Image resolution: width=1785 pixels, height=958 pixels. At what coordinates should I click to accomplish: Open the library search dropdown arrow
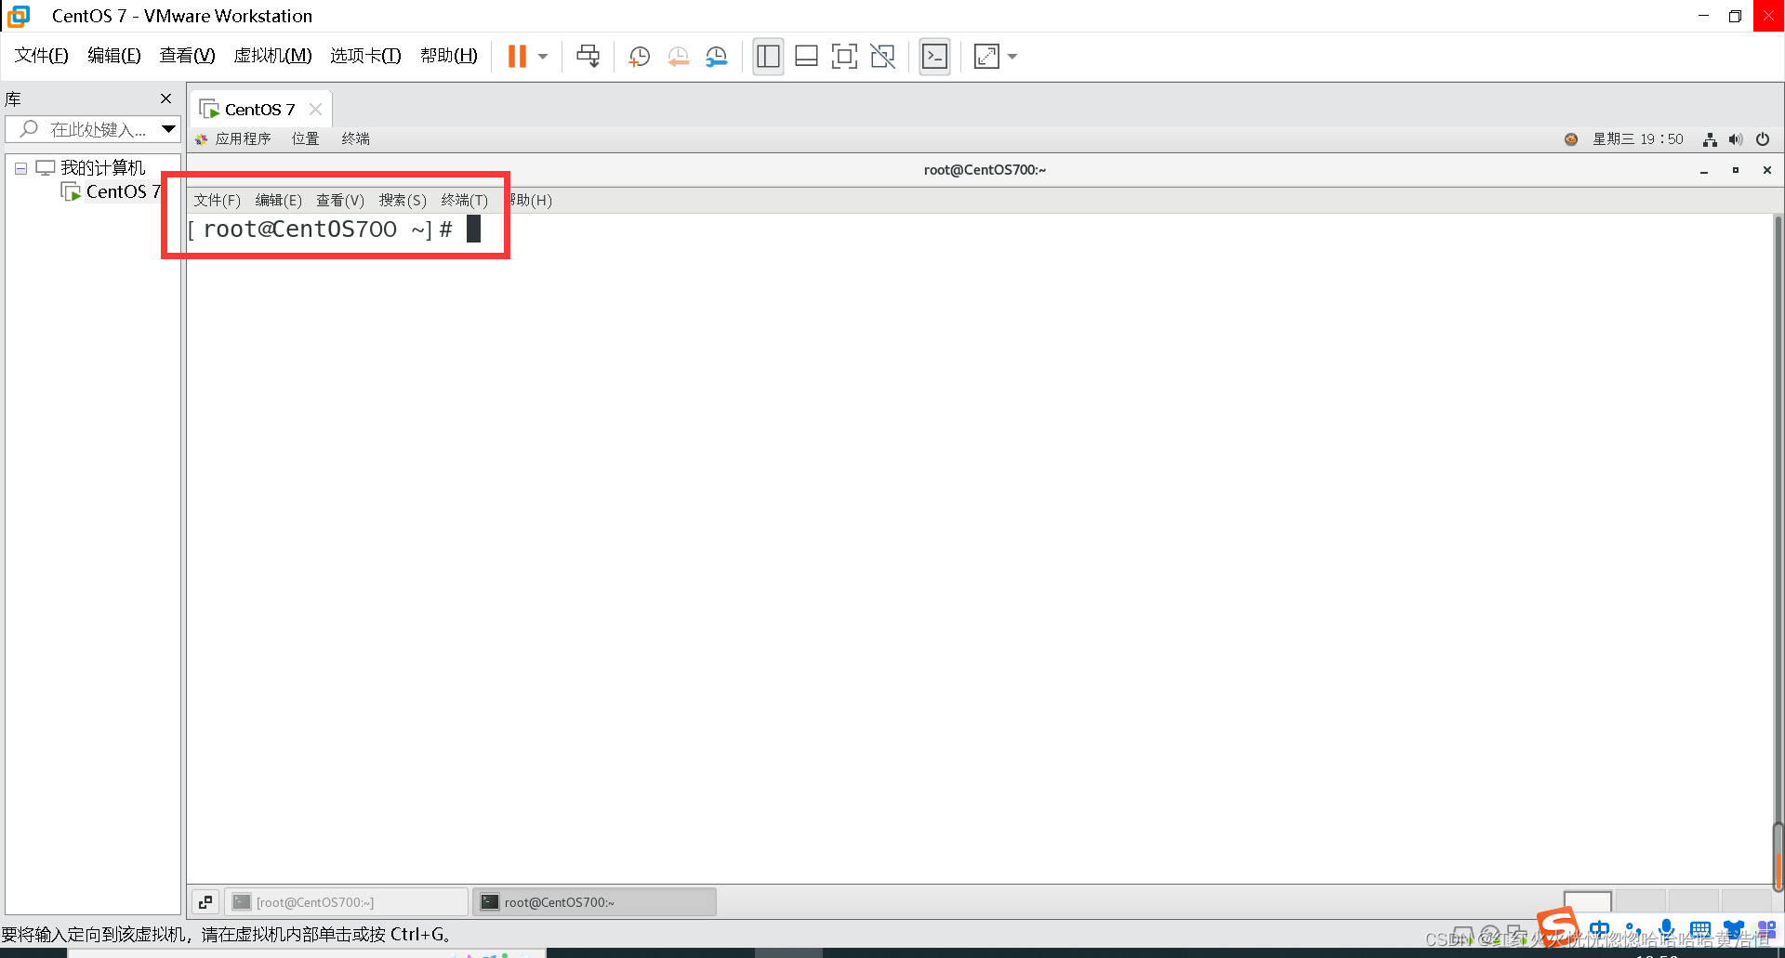click(x=169, y=129)
